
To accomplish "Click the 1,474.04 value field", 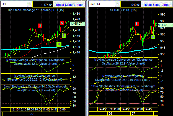I will (x=43, y=5).
